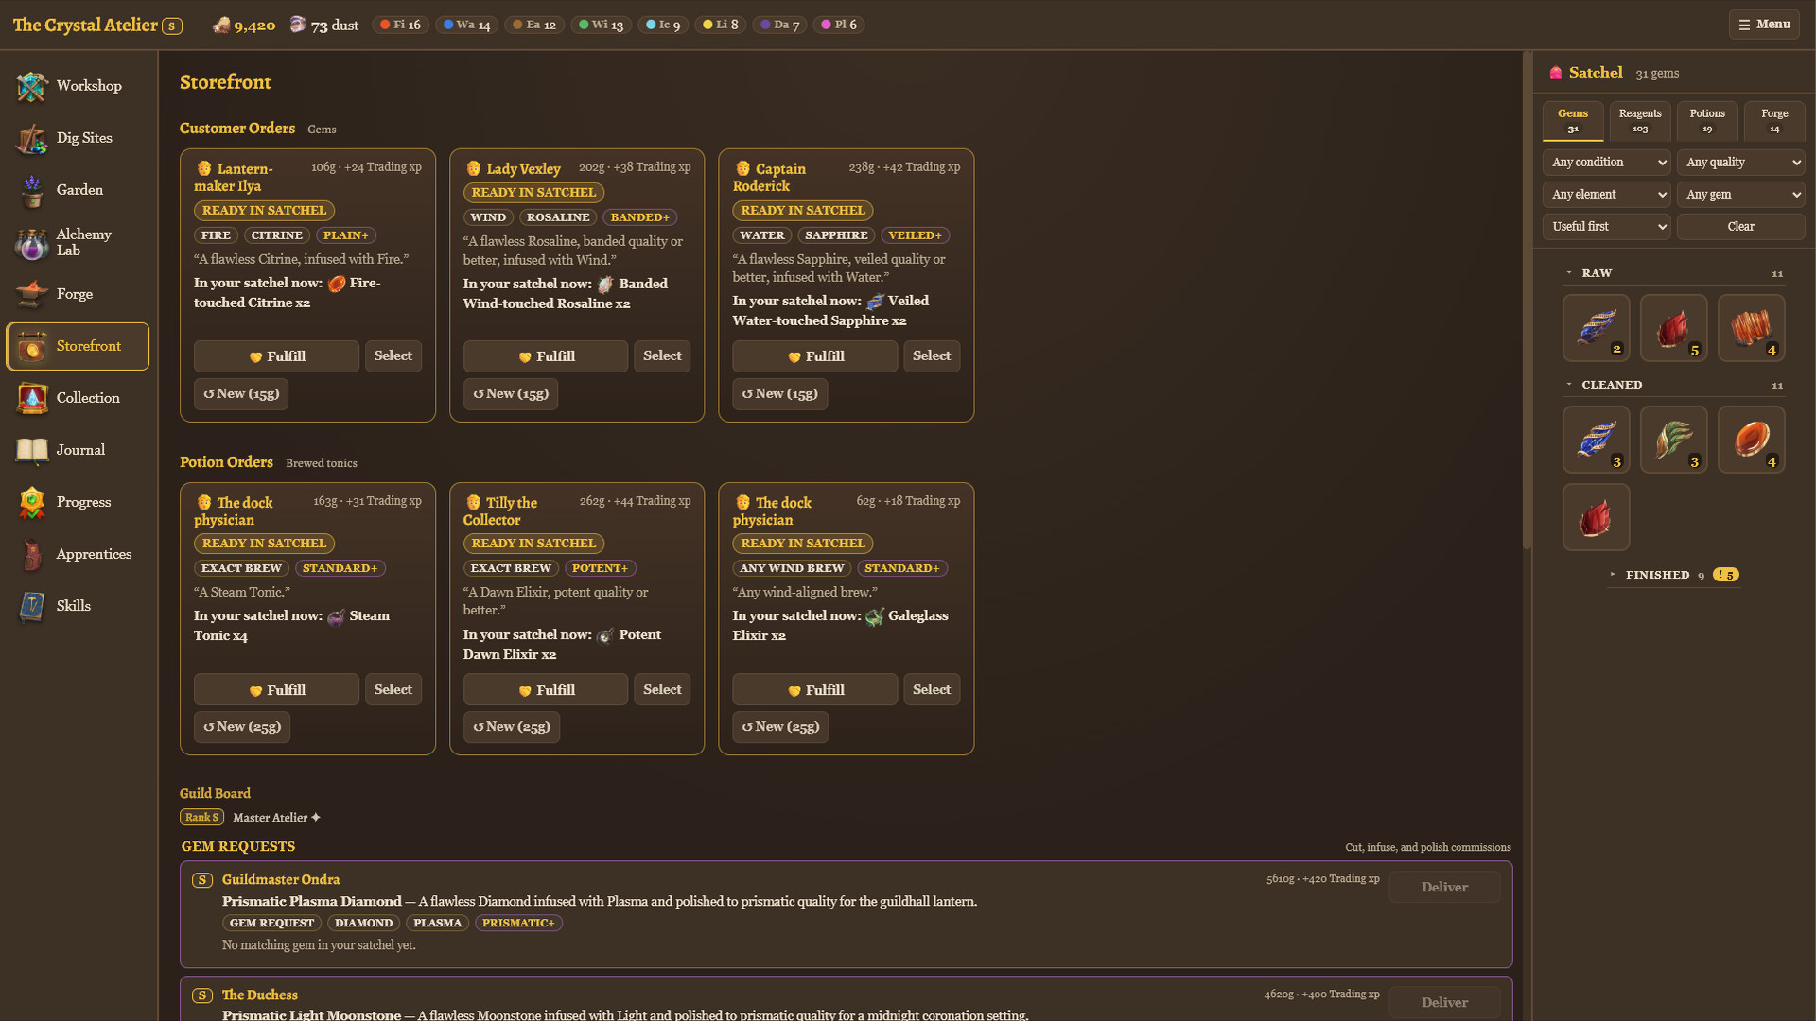1816x1021 pixels.
Task: Click the Pl 6 plasma element chip
Action: tap(839, 25)
